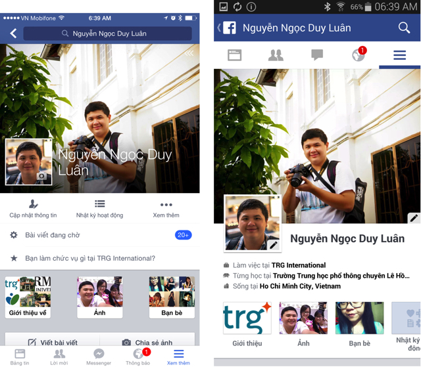Switch to Lời mời tab on iOS

coord(59,356)
